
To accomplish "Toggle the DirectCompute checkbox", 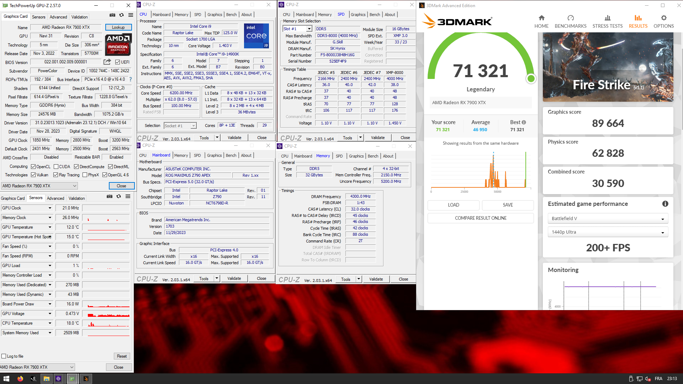I will (x=76, y=166).
